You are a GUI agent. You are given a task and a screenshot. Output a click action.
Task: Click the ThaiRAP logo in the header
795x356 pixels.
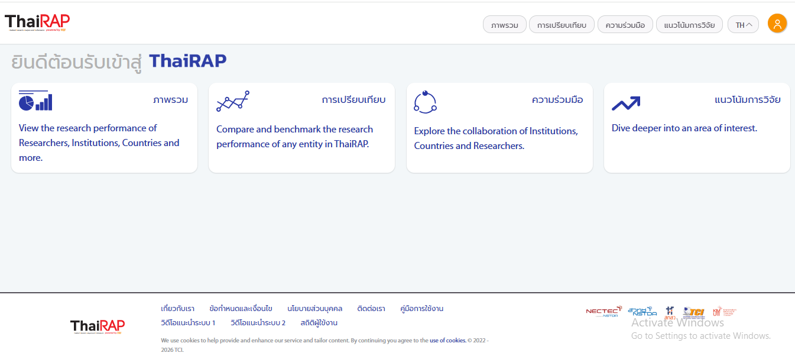(x=37, y=22)
